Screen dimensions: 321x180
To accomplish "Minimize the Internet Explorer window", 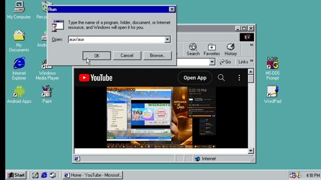I will (x=238, y=28).
